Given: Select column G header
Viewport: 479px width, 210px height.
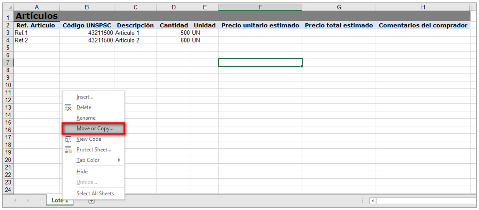Looking at the screenshot, I should tap(339, 7).
